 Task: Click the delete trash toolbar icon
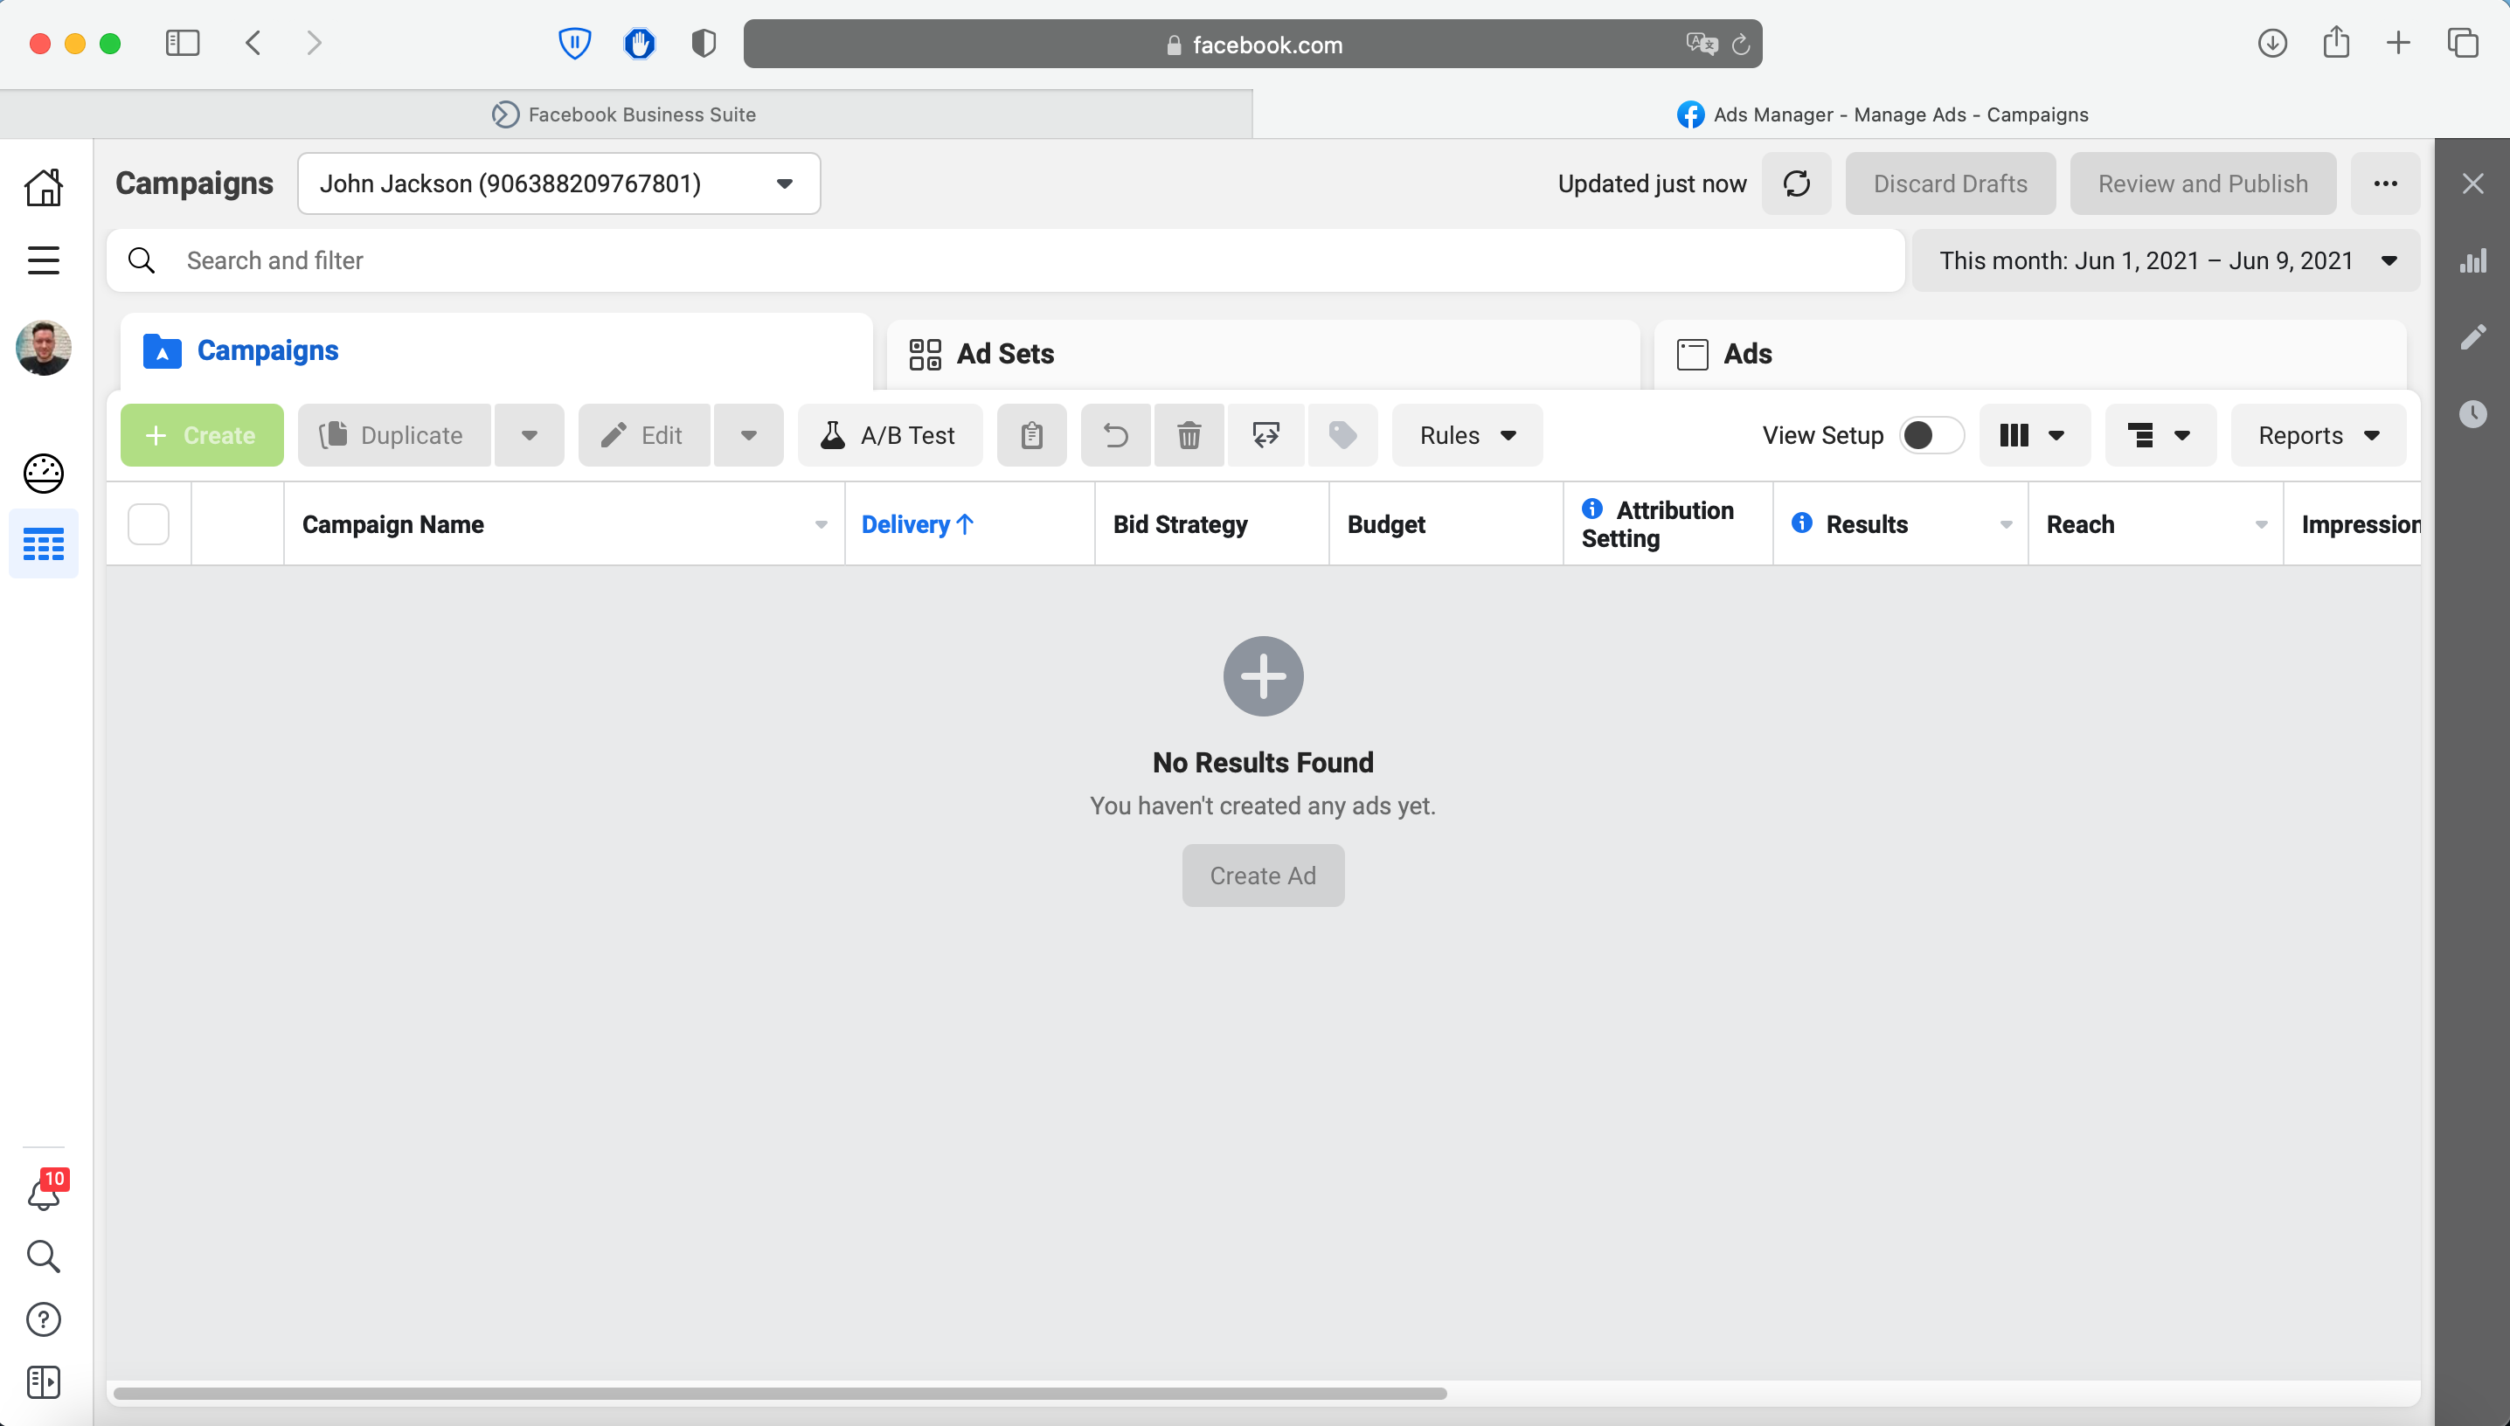click(x=1189, y=436)
